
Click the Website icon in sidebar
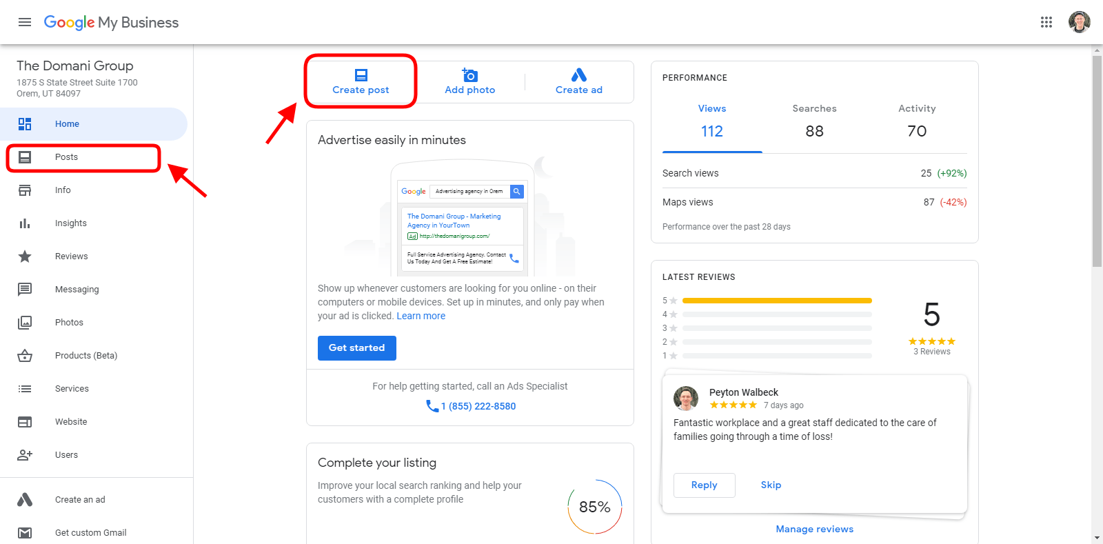tap(25, 422)
